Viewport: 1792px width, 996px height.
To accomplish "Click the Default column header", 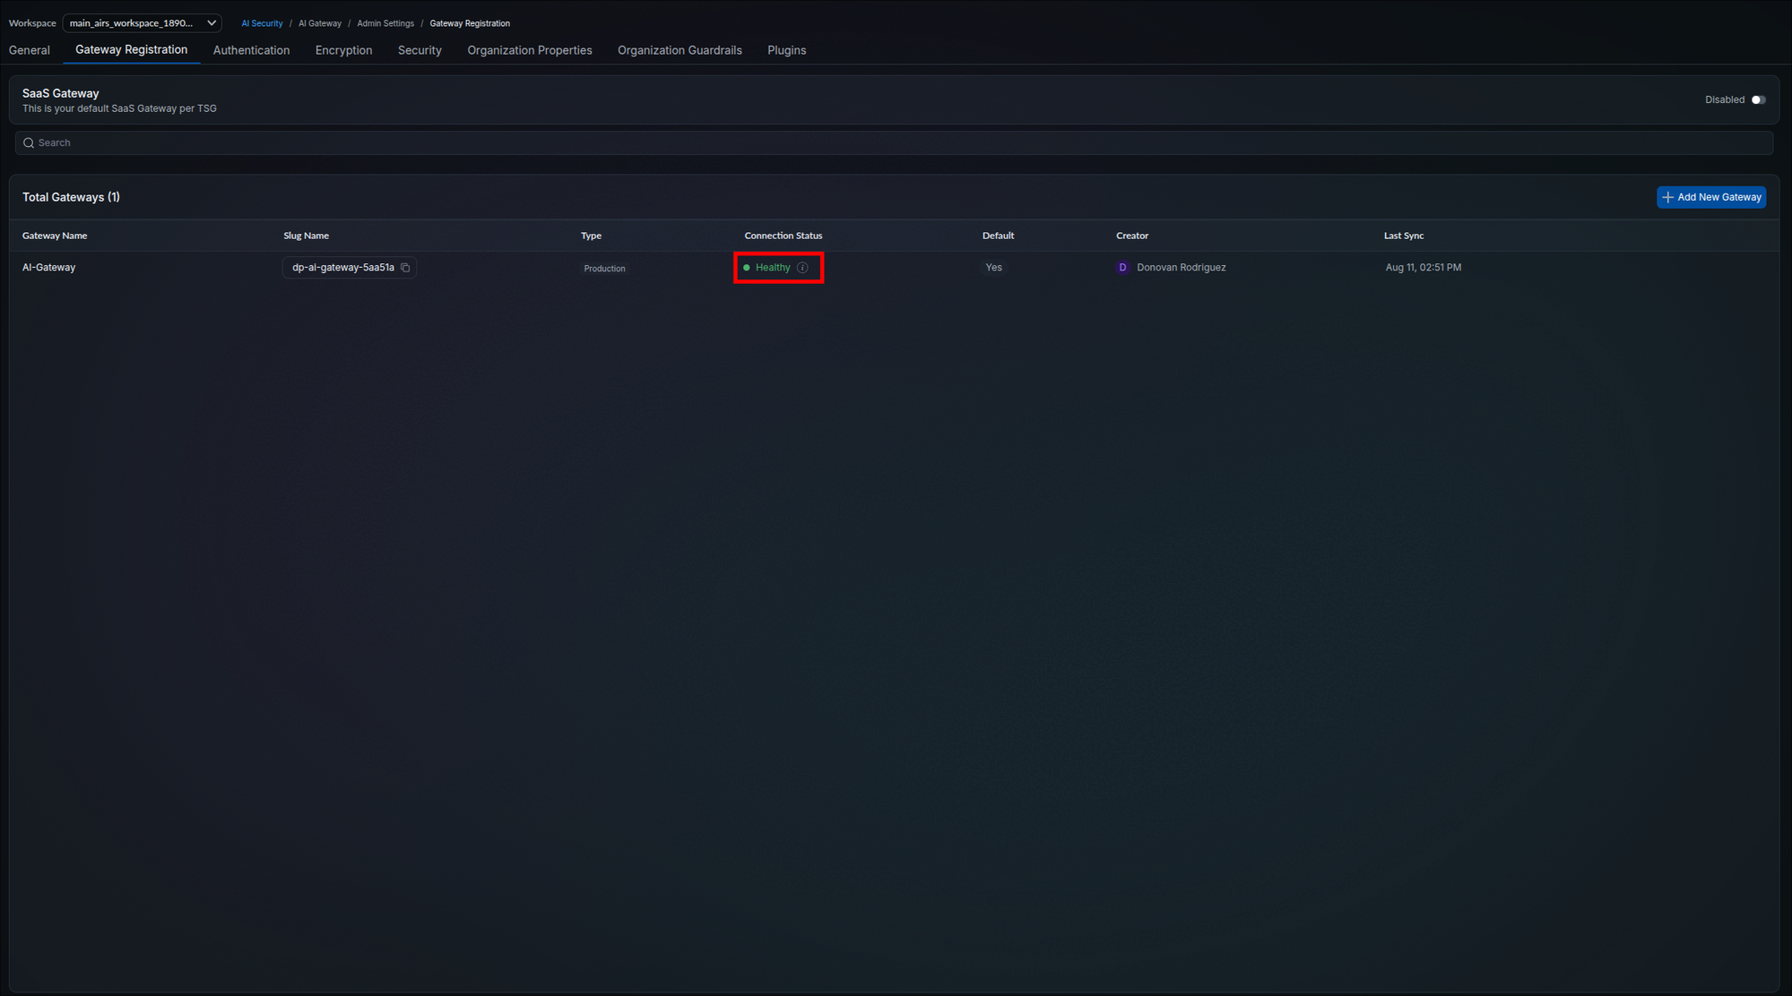I will [x=999, y=236].
